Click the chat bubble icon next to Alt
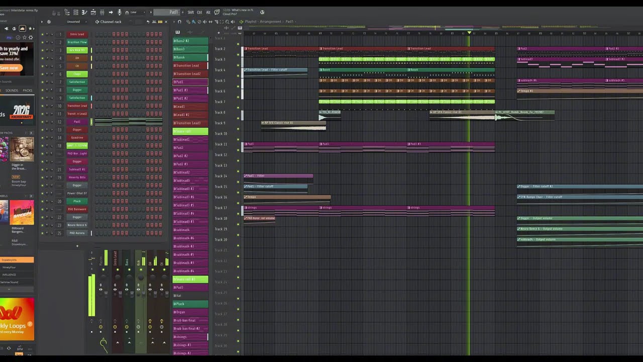Viewport: 643px width, 362px height. click(217, 12)
